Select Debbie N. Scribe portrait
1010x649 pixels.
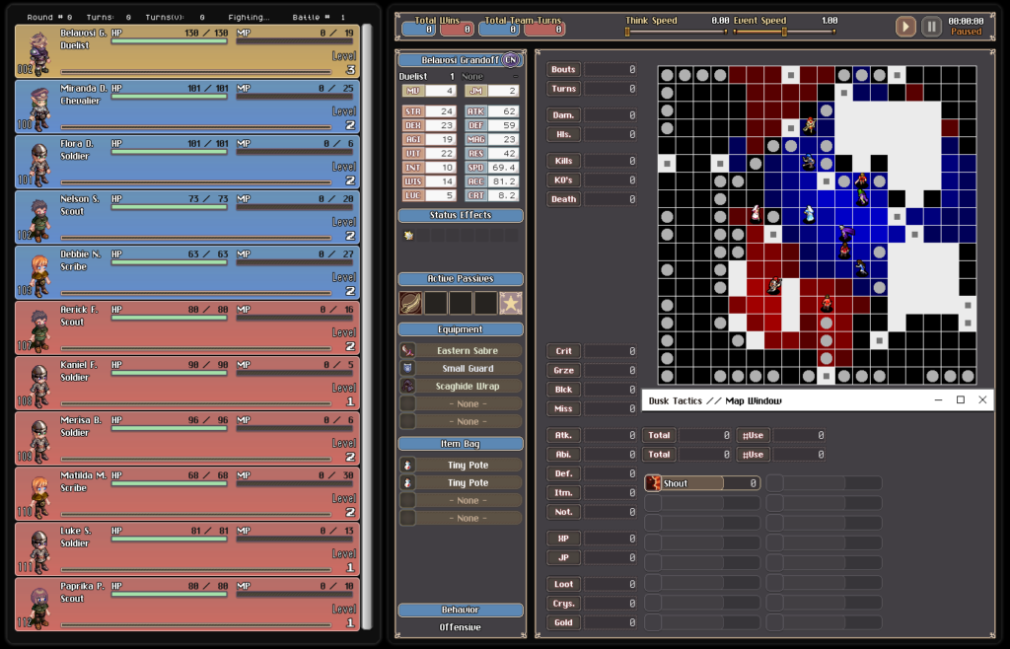tap(39, 274)
